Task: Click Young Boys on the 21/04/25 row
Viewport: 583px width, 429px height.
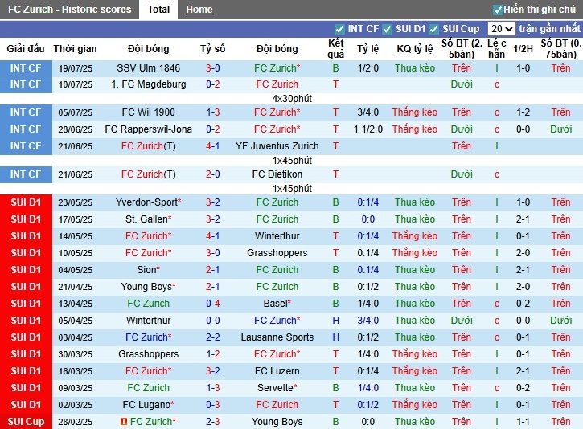Action: [x=148, y=287]
